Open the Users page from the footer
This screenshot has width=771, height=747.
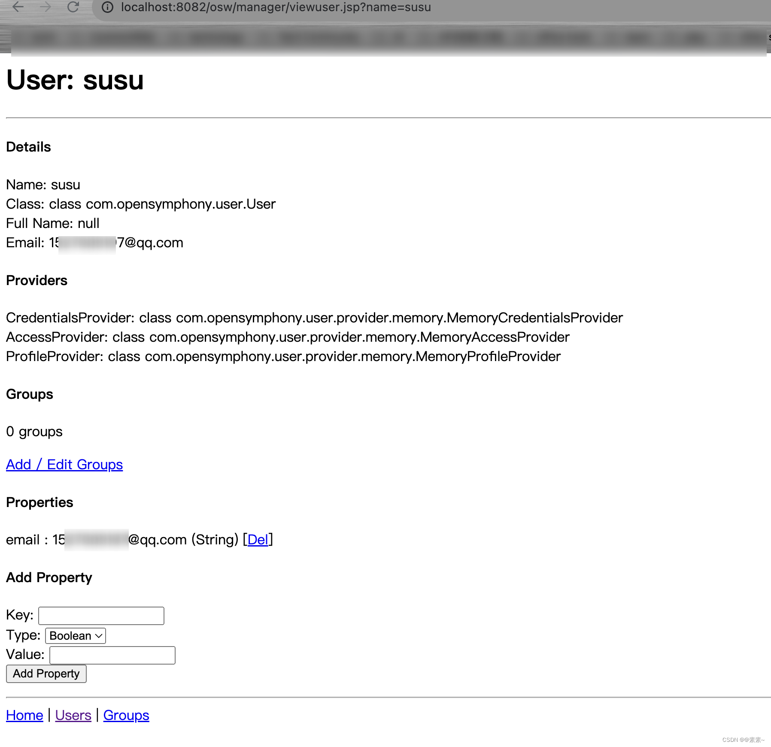click(73, 715)
